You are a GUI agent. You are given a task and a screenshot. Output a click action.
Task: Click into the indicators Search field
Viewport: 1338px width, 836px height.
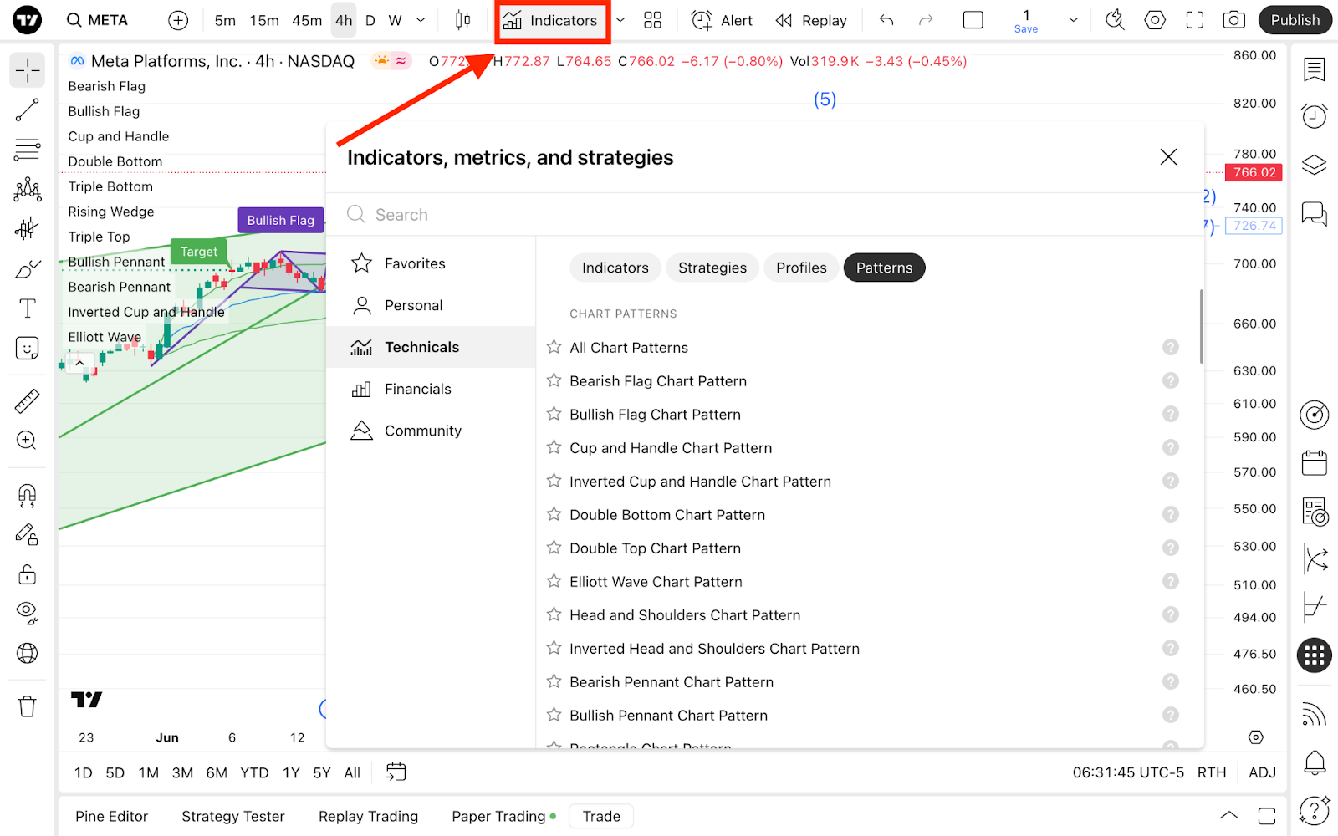click(x=764, y=215)
